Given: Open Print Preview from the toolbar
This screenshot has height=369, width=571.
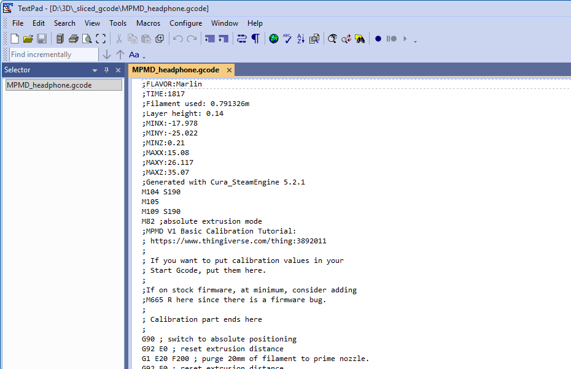Looking at the screenshot, I should point(87,39).
